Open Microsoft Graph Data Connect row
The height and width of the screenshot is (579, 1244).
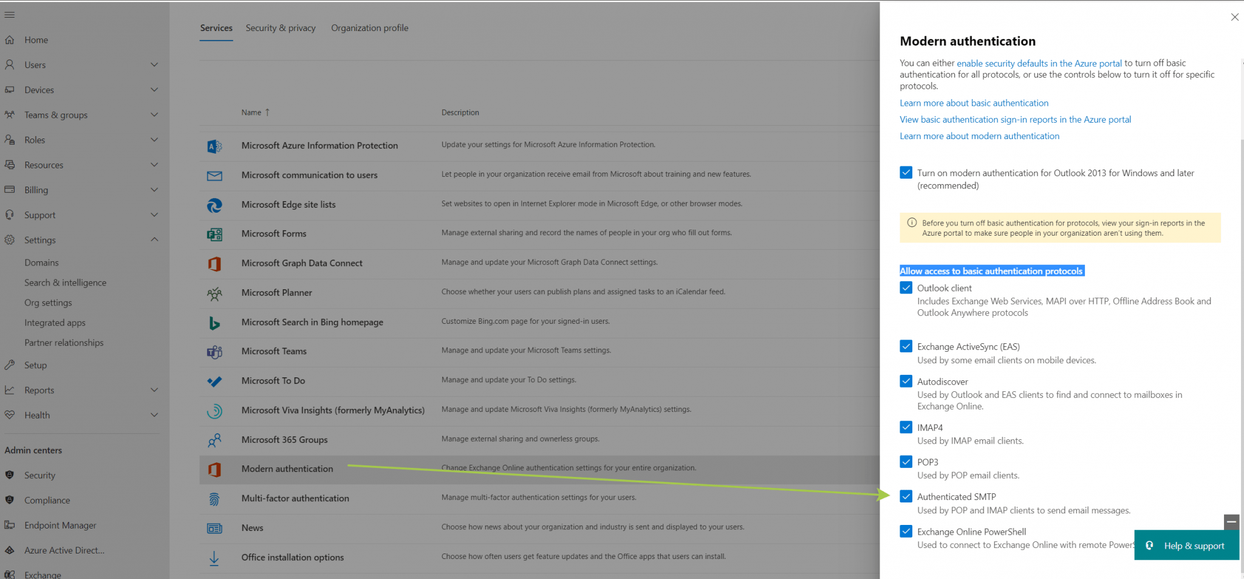(539, 263)
